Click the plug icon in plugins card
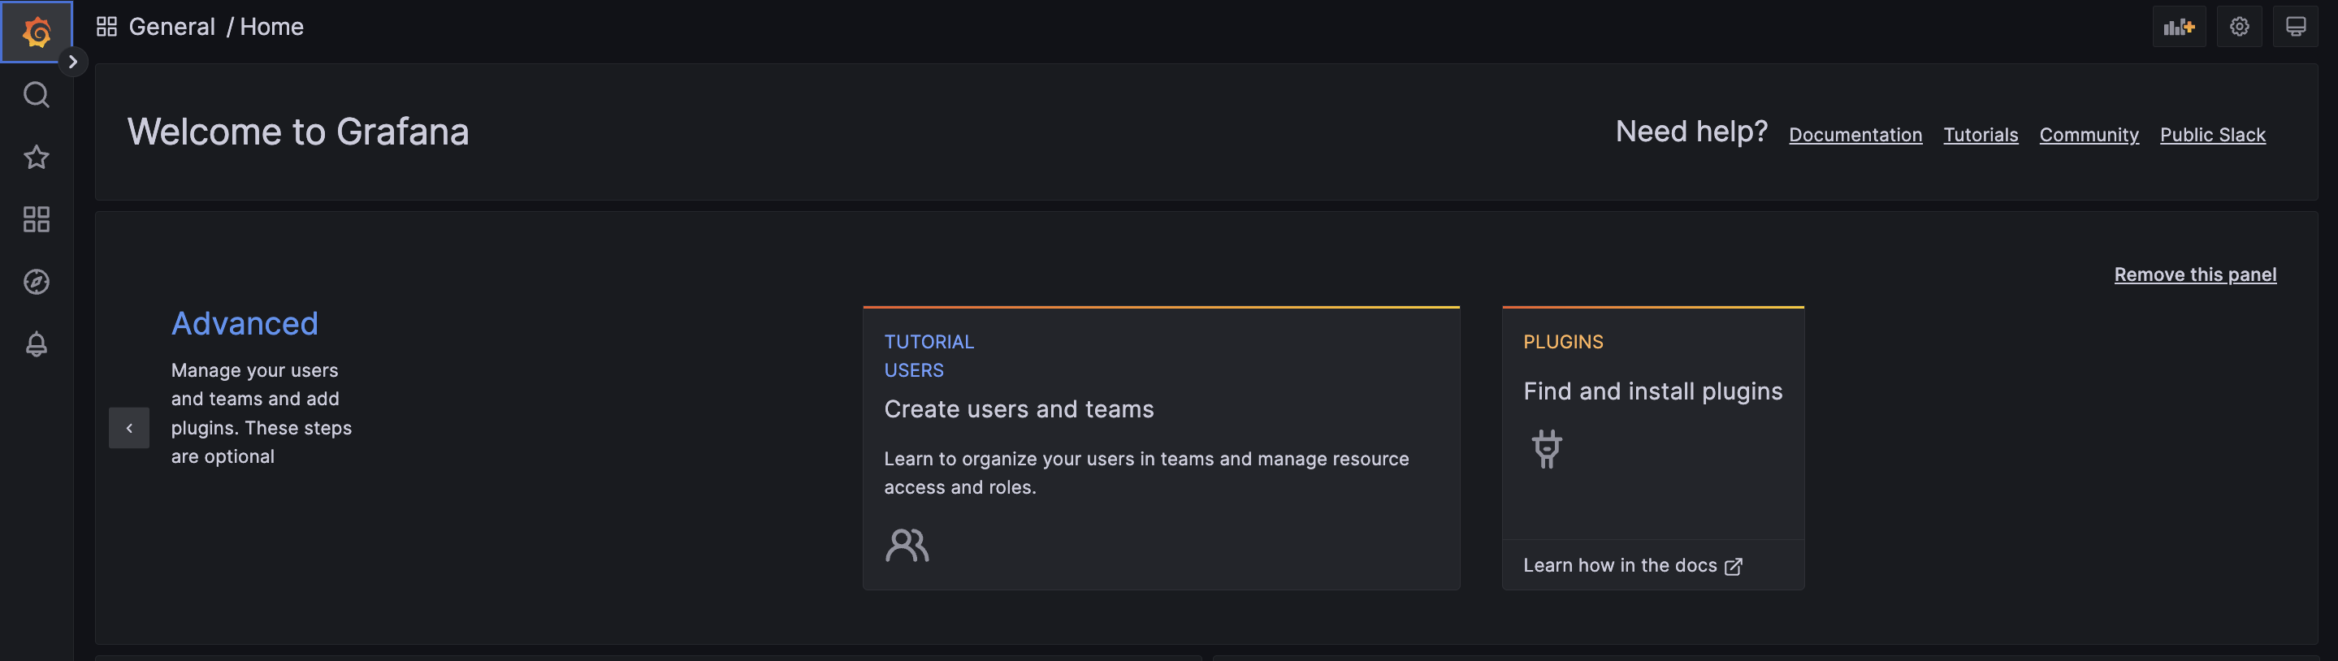This screenshot has height=661, width=2338. pos(1547,449)
